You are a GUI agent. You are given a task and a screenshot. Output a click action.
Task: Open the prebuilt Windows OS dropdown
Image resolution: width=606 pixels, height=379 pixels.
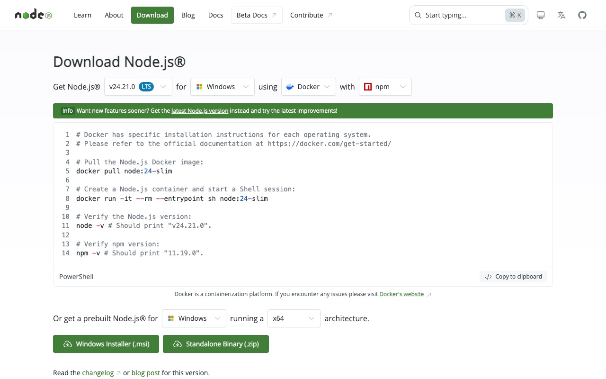coord(194,318)
